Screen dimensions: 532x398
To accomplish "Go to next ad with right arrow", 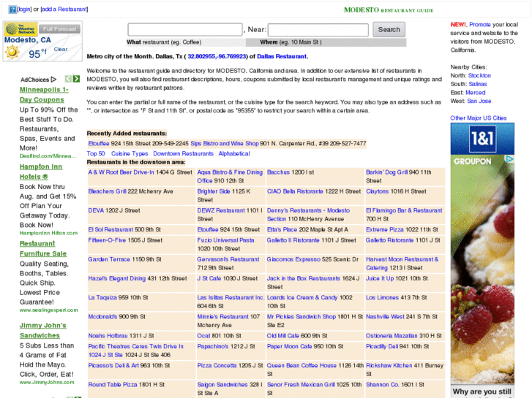I will coord(76,79).
